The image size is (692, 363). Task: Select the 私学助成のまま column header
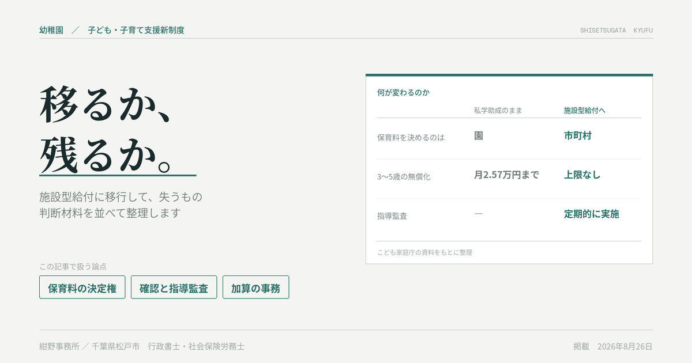(x=498, y=110)
